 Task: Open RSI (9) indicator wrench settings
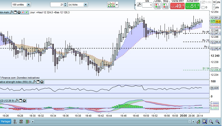34,82
